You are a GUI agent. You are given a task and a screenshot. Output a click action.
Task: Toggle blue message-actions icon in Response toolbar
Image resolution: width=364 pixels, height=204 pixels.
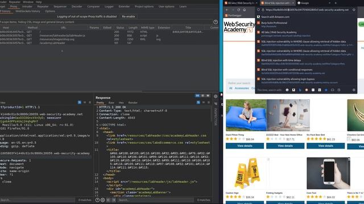point(198,102)
